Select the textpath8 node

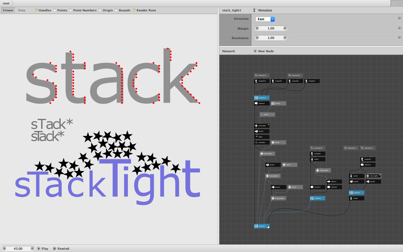point(295,81)
